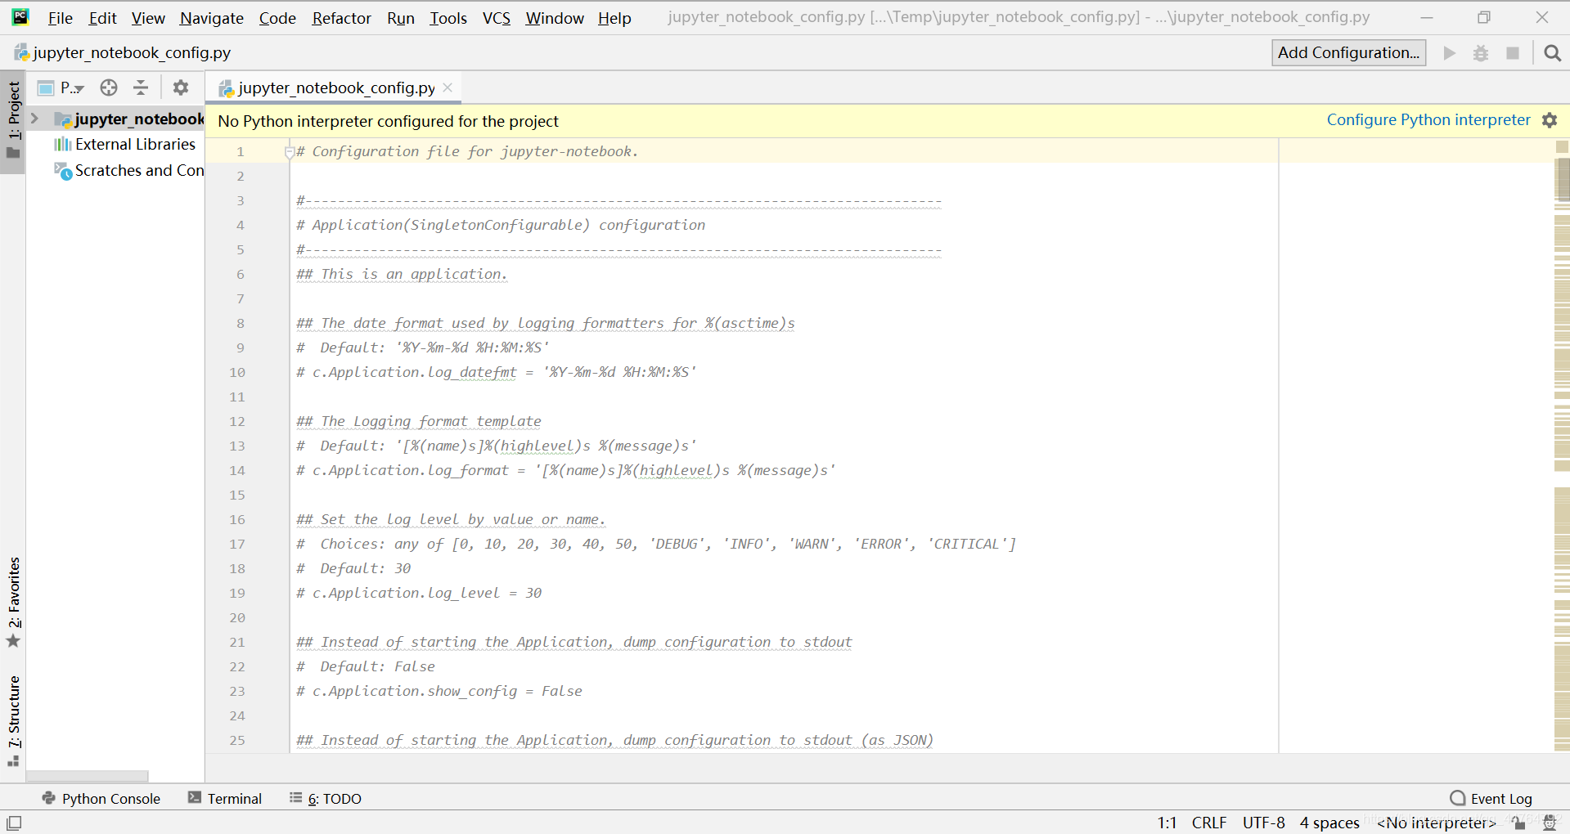The image size is (1570, 834).
Task: Click the Project panel horizontal scrollbar
Action: pyautogui.click(x=87, y=776)
